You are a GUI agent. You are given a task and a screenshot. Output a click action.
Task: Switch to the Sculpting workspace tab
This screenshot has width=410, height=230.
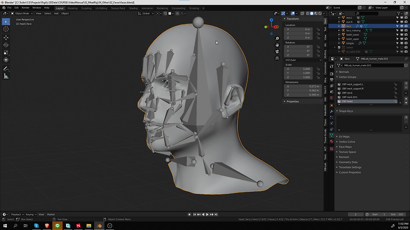point(87,8)
